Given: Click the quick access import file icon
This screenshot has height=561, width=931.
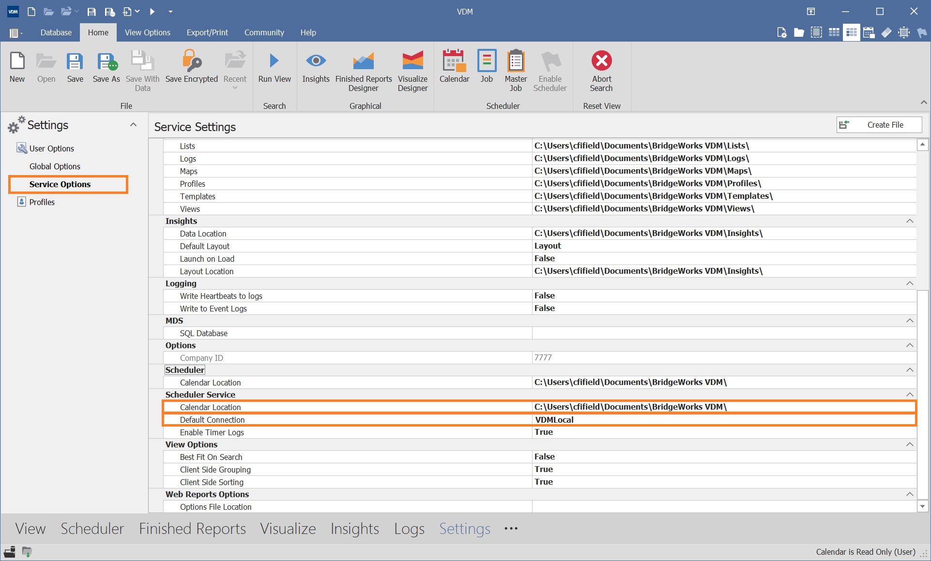Looking at the screenshot, I should tap(127, 11).
